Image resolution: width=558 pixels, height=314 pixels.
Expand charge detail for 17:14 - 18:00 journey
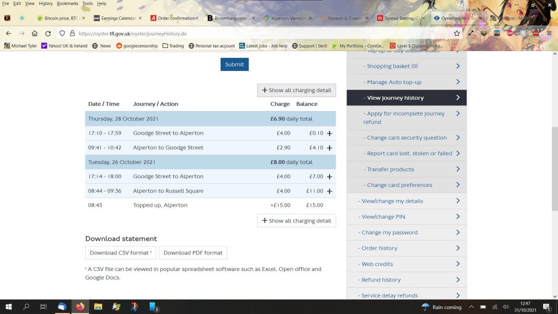(330, 177)
